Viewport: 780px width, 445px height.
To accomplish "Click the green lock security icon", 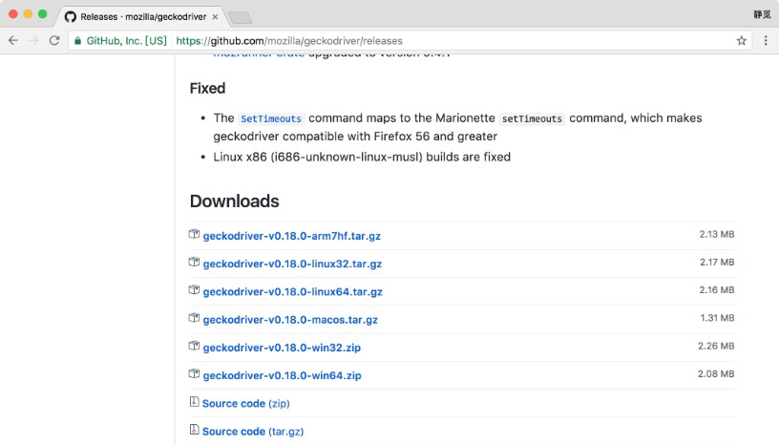I will pyautogui.click(x=77, y=41).
